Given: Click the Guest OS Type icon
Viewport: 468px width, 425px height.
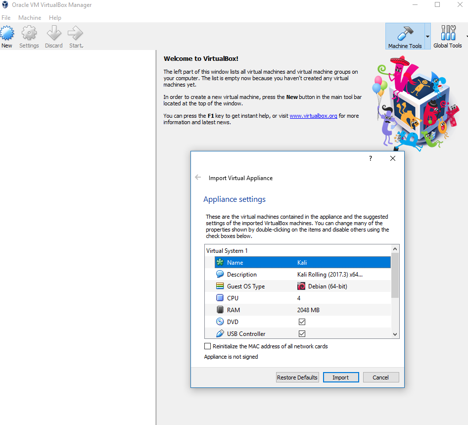Looking at the screenshot, I should 220,286.
